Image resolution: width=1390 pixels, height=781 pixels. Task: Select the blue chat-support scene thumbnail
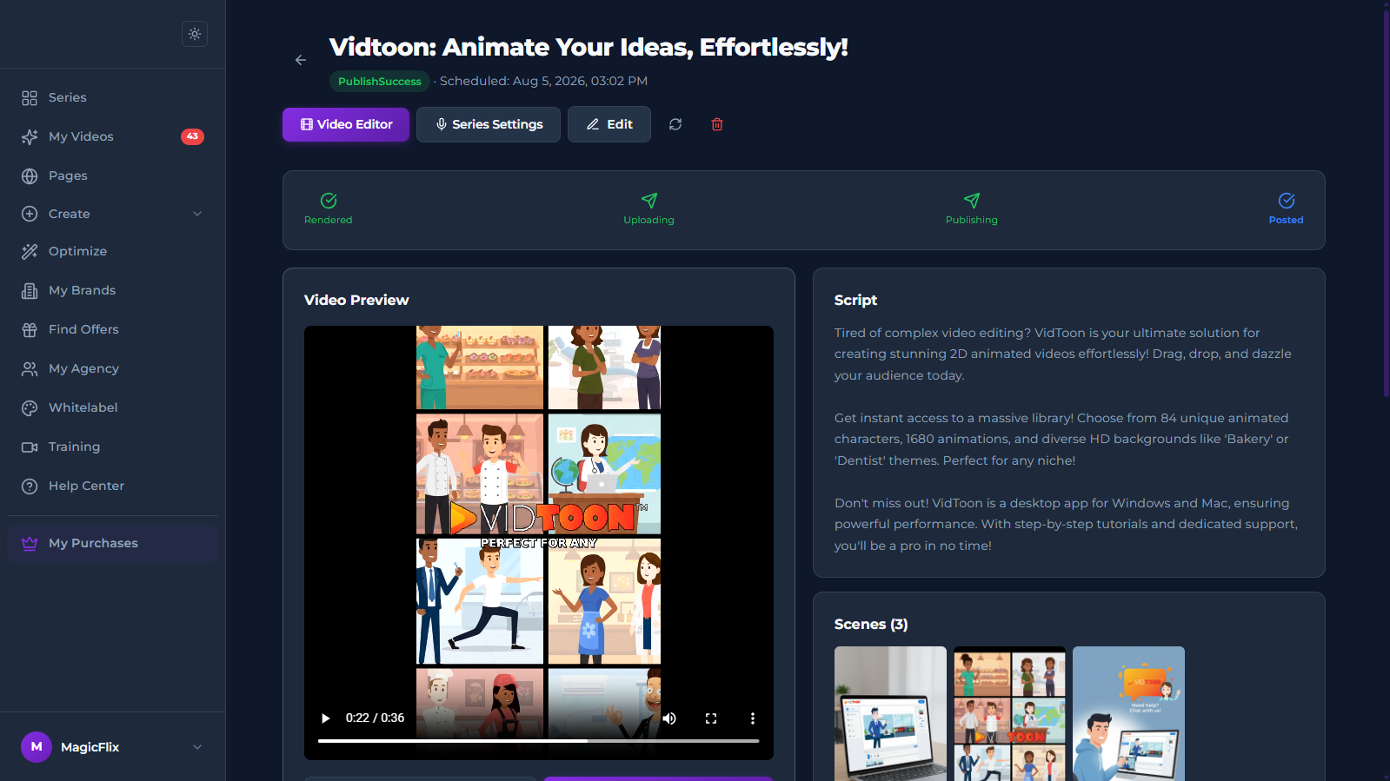pyautogui.click(x=1128, y=713)
